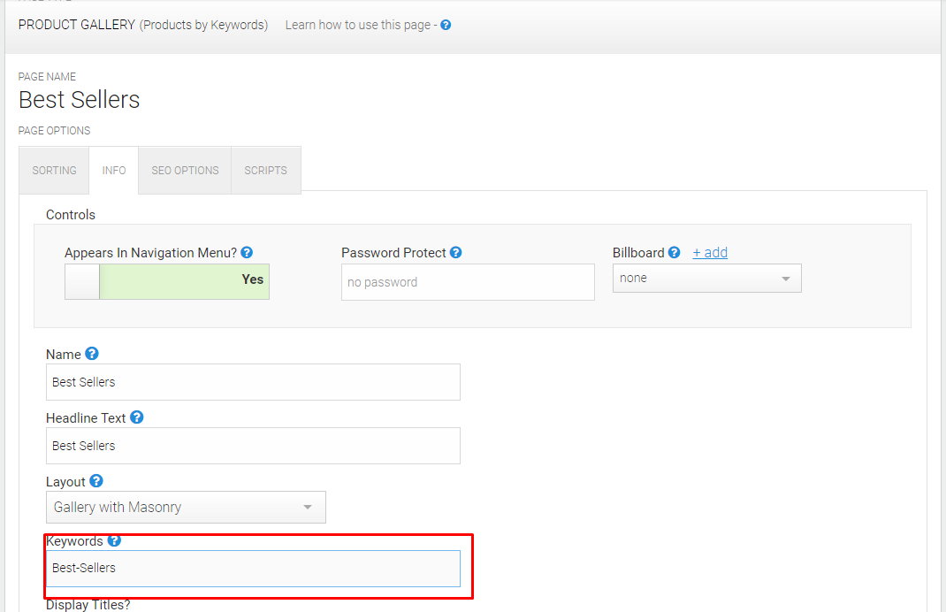Click Headline Text help icon
This screenshot has width=946, height=612.
137,417
